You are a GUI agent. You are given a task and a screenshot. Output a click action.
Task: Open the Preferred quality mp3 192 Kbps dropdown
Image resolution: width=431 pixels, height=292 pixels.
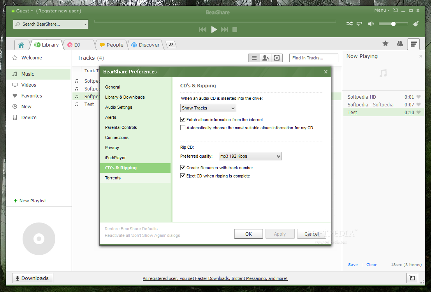(250, 156)
